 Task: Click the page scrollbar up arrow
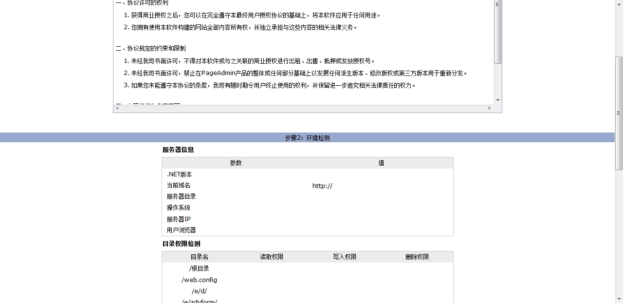(619, 4)
